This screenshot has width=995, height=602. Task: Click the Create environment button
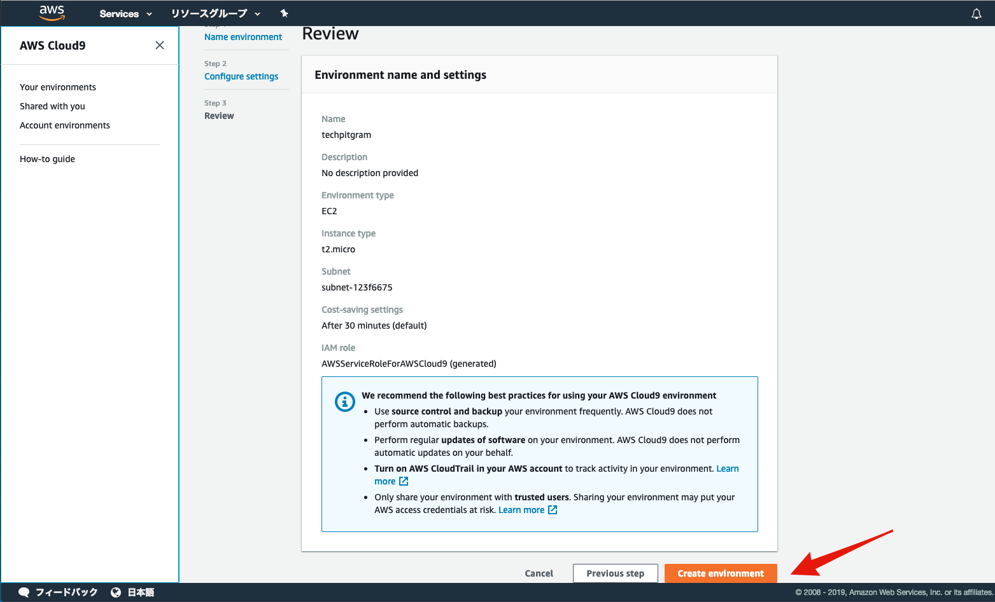pyautogui.click(x=721, y=573)
